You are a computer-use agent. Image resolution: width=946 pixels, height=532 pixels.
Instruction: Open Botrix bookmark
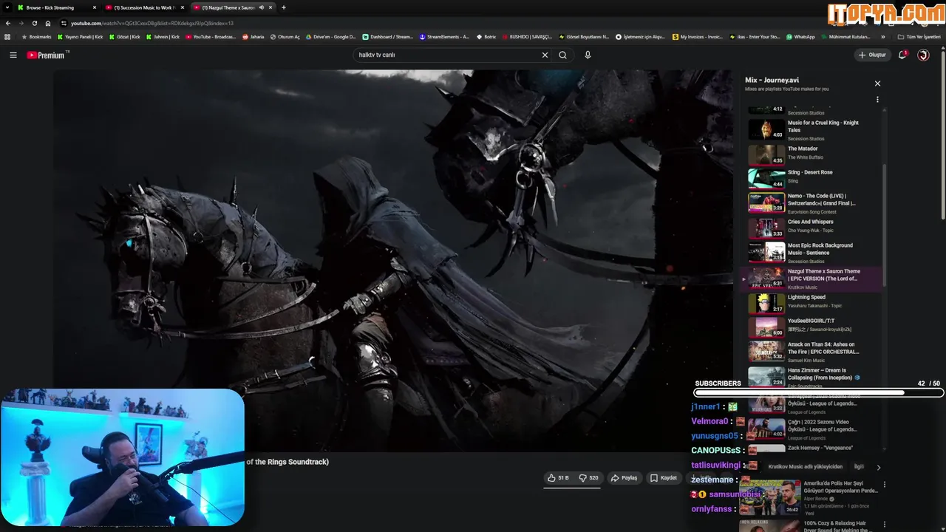(486, 37)
